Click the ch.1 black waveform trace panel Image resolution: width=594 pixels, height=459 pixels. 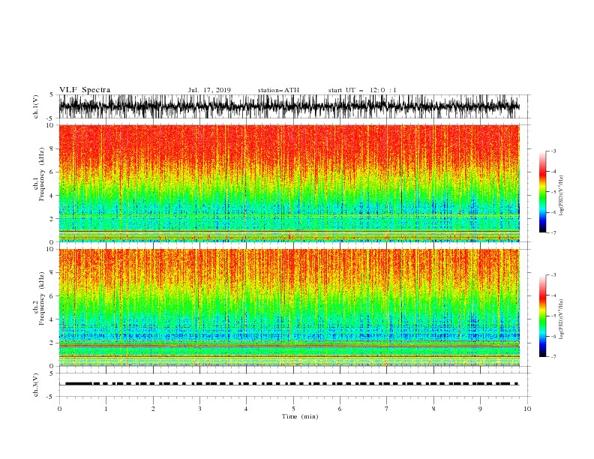tap(289, 106)
